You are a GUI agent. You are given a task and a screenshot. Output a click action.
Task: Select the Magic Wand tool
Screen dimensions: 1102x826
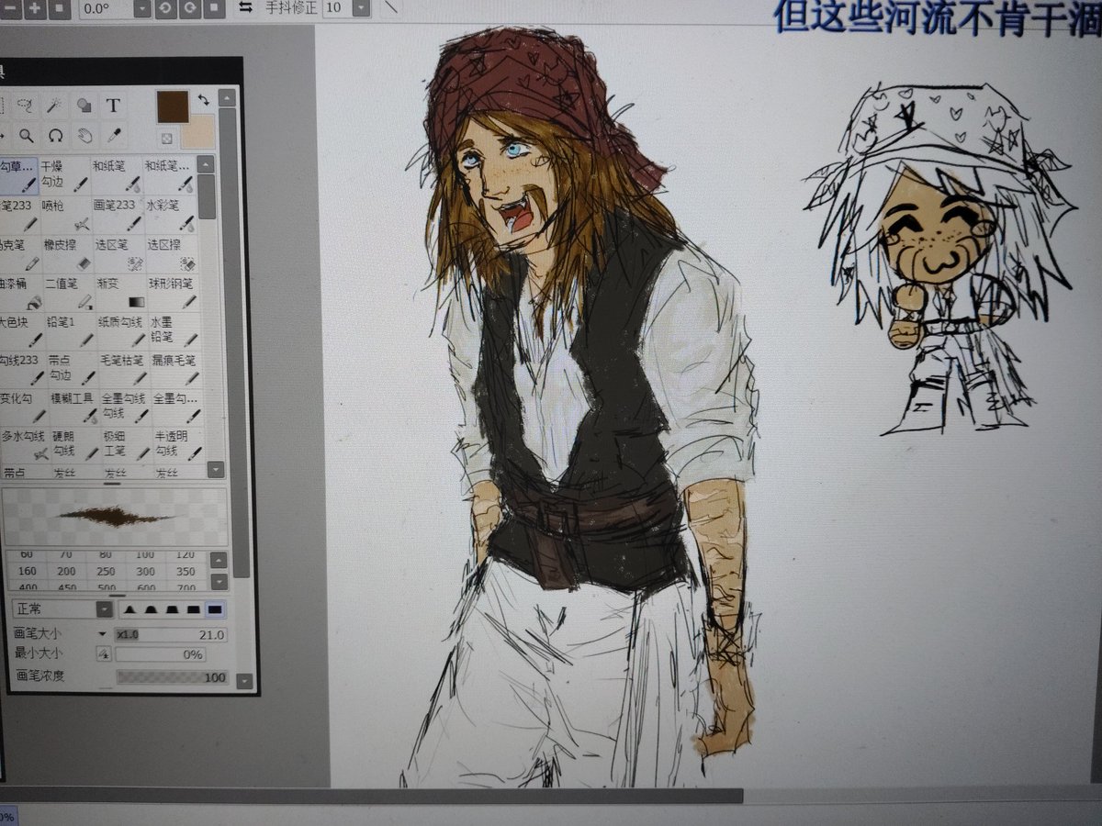56,104
